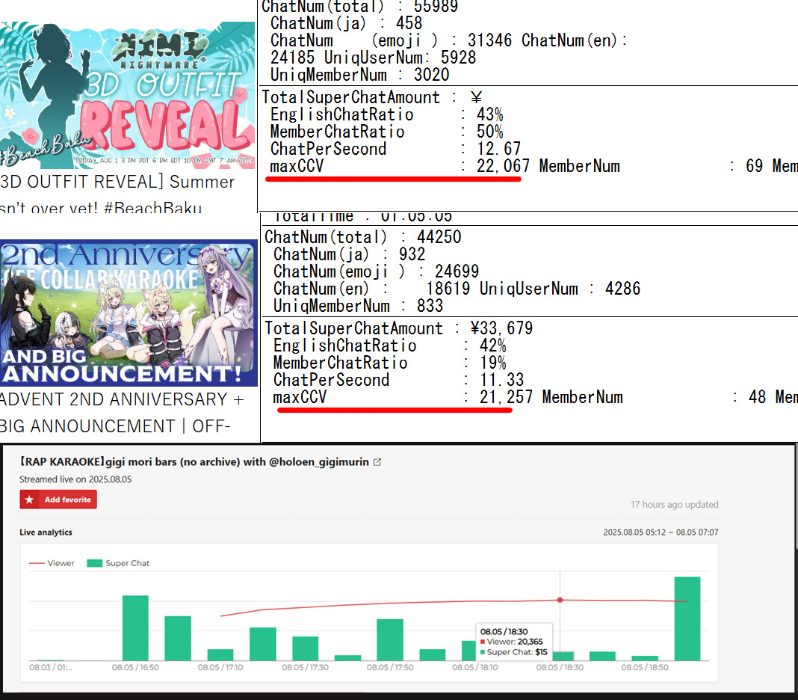The width and height of the screenshot is (798, 700).
Task: Click the tooltip 'Super Chat: $15' entry
Action: 514,652
